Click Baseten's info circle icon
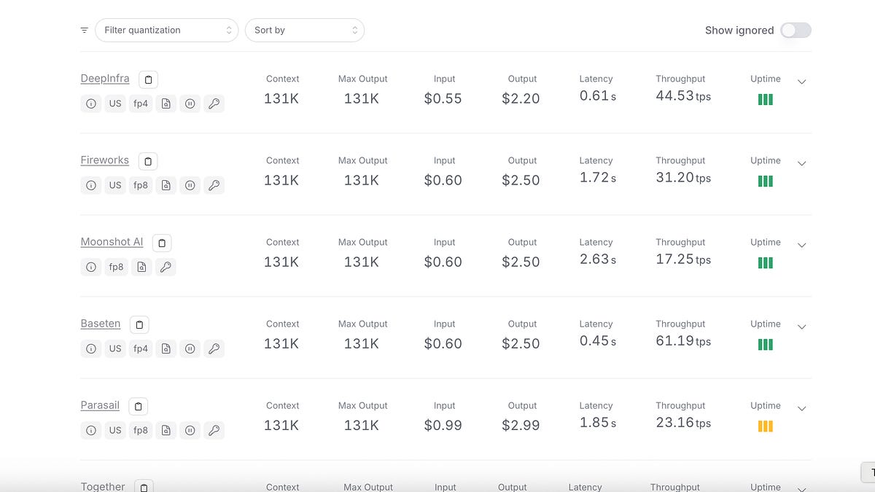 [x=91, y=348]
